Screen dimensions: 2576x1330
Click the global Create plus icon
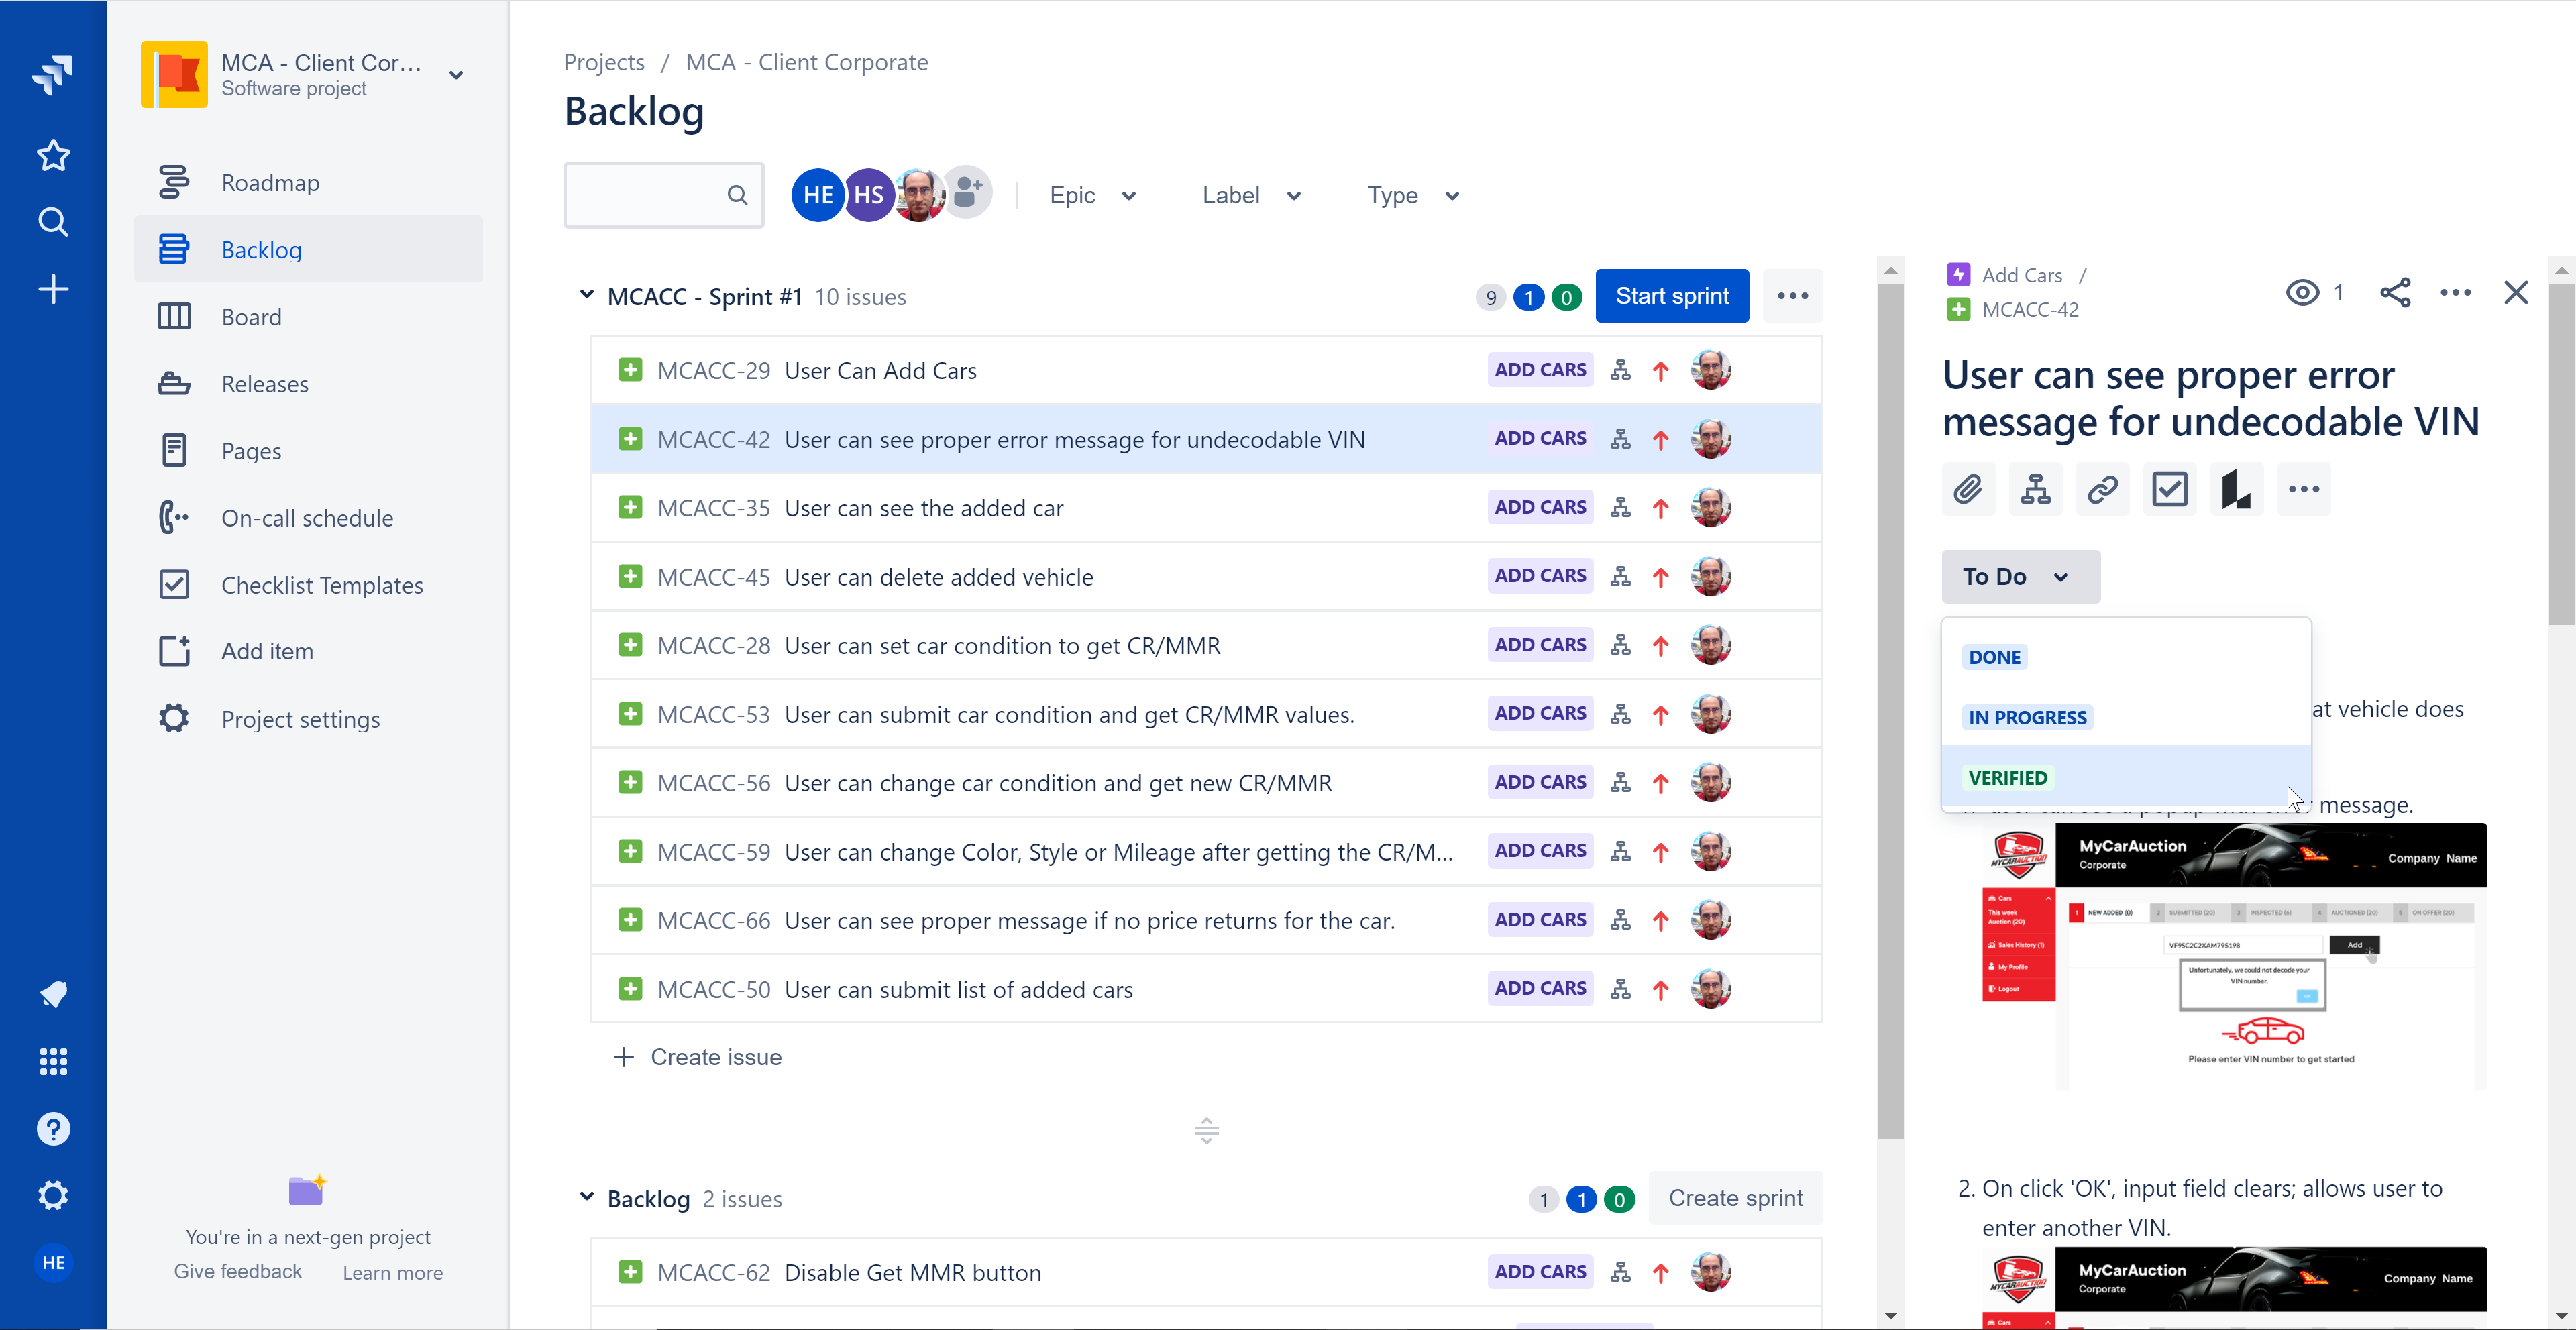pos(53,290)
